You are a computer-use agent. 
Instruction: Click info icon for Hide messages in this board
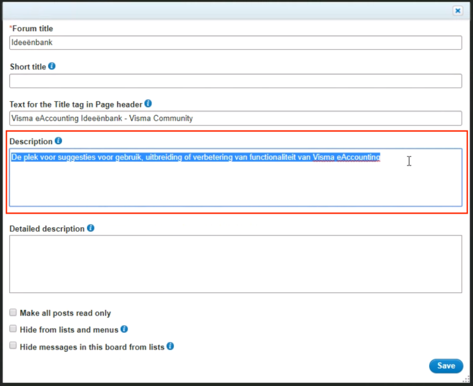pyautogui.click(x=170, y=346)
